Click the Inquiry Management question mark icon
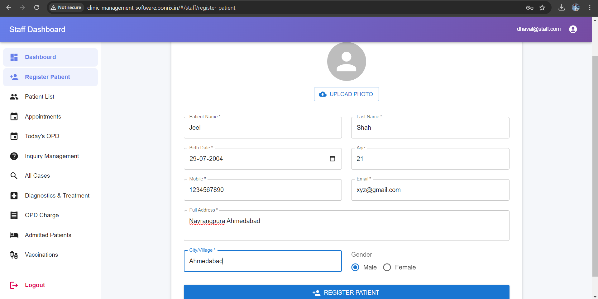The width and height of the screenshot is (598, 299). click(14, 156)
